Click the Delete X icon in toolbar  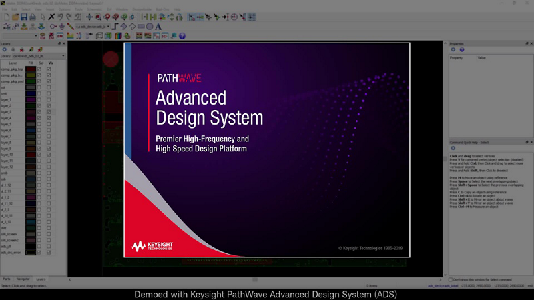51,17
